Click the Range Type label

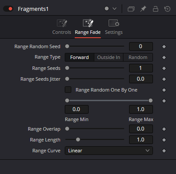47,57
